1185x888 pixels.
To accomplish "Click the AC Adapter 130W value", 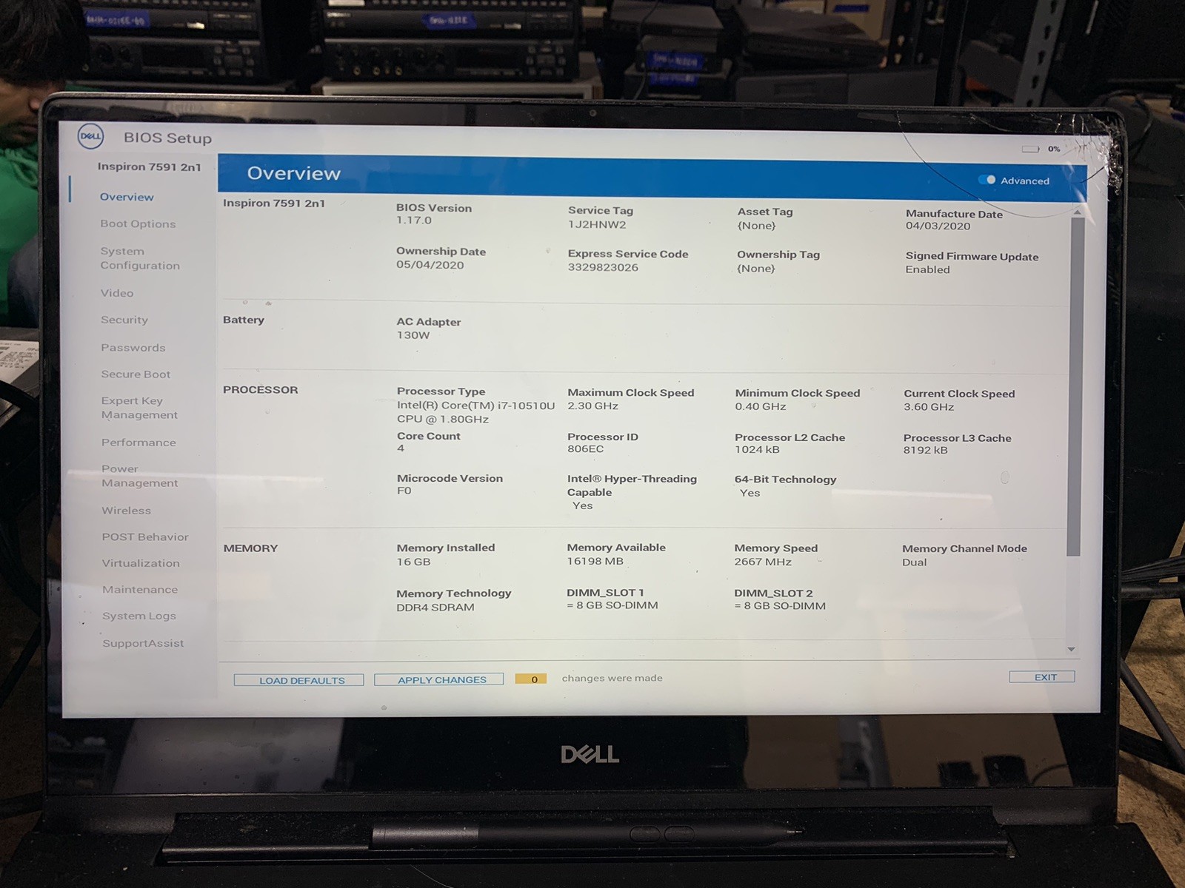I will 413,335.
